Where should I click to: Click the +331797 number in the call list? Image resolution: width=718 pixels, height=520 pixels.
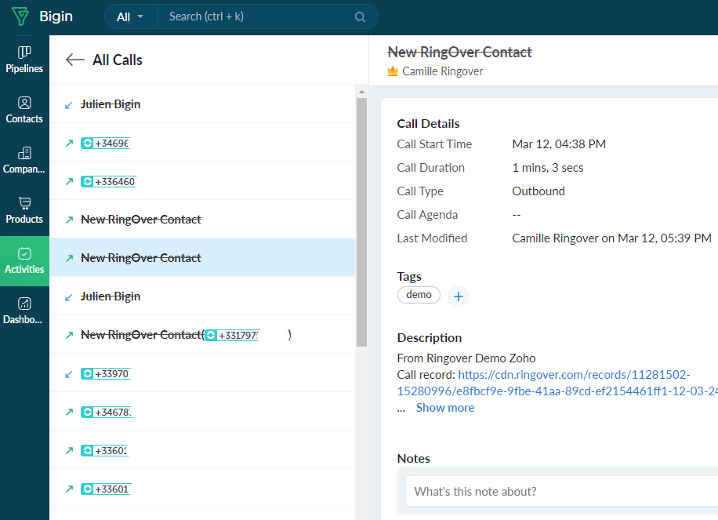pos(238,336)
